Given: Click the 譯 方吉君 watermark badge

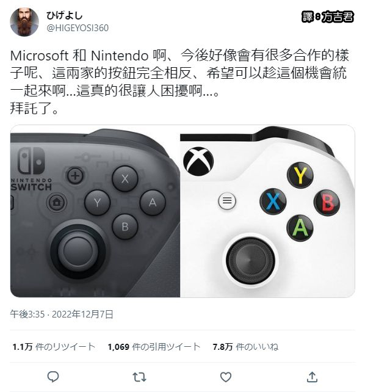Looking at the screenshot, I should (328, 17).
